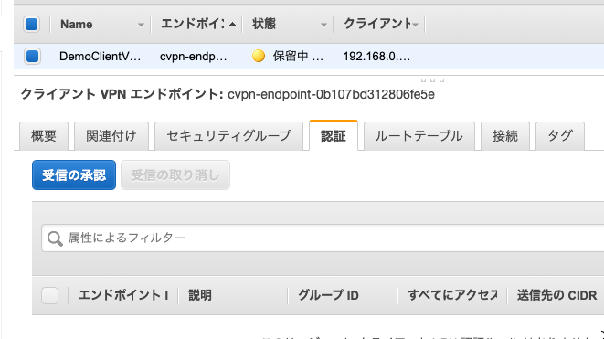Click the cvpn-endpoint-0b107bd312806fe5e title text
This screenshot has width=604, height=339.
(x=332, y=94)
